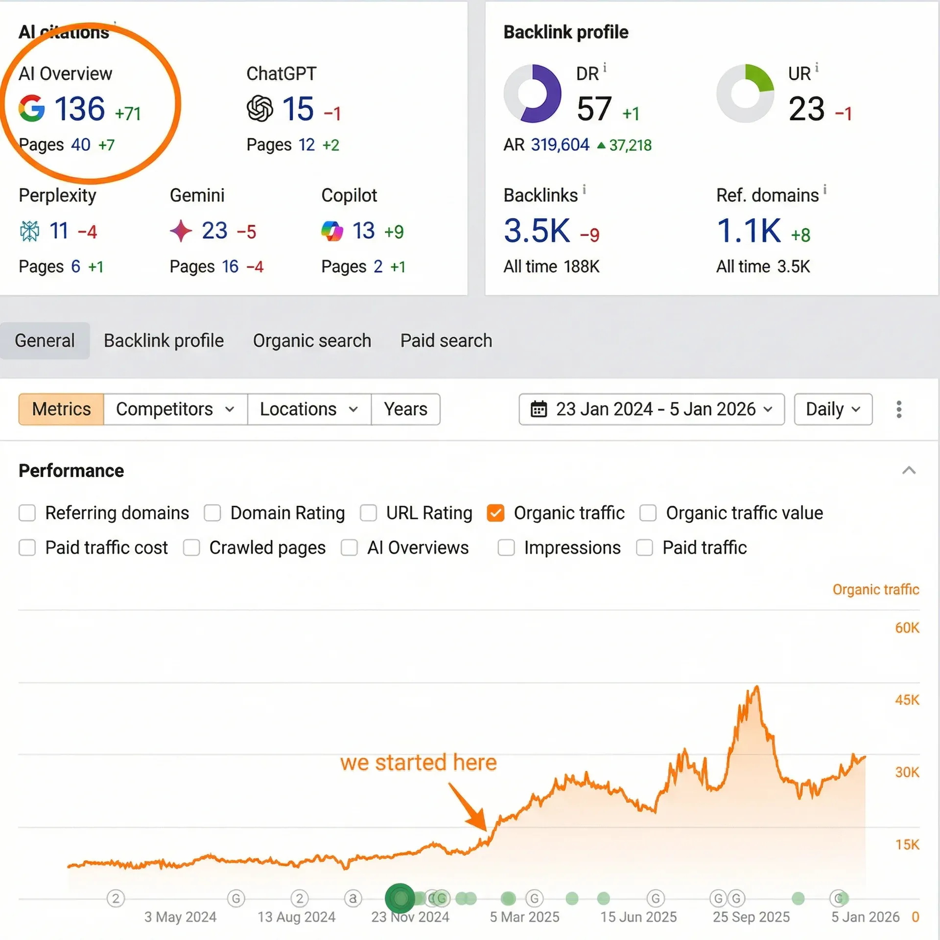Open the three-dot more options menu
The width and height of the screenshot is (940, 940).
click(x=899, y=409)
